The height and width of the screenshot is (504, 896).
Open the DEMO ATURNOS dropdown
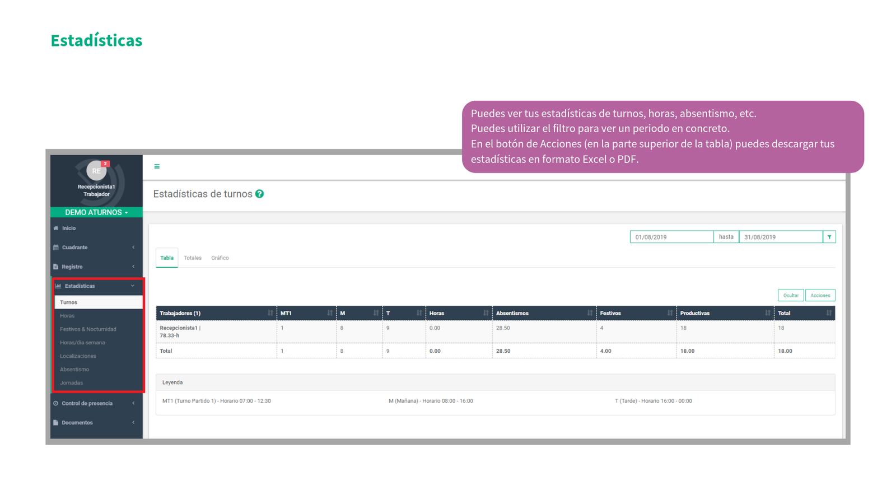coord(96,212)
